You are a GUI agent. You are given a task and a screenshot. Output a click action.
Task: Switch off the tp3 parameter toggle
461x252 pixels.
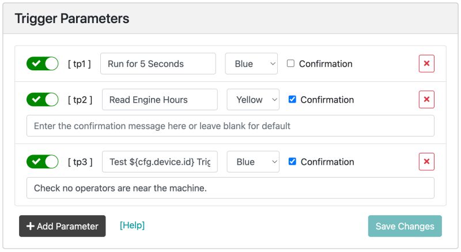[43, 162]
